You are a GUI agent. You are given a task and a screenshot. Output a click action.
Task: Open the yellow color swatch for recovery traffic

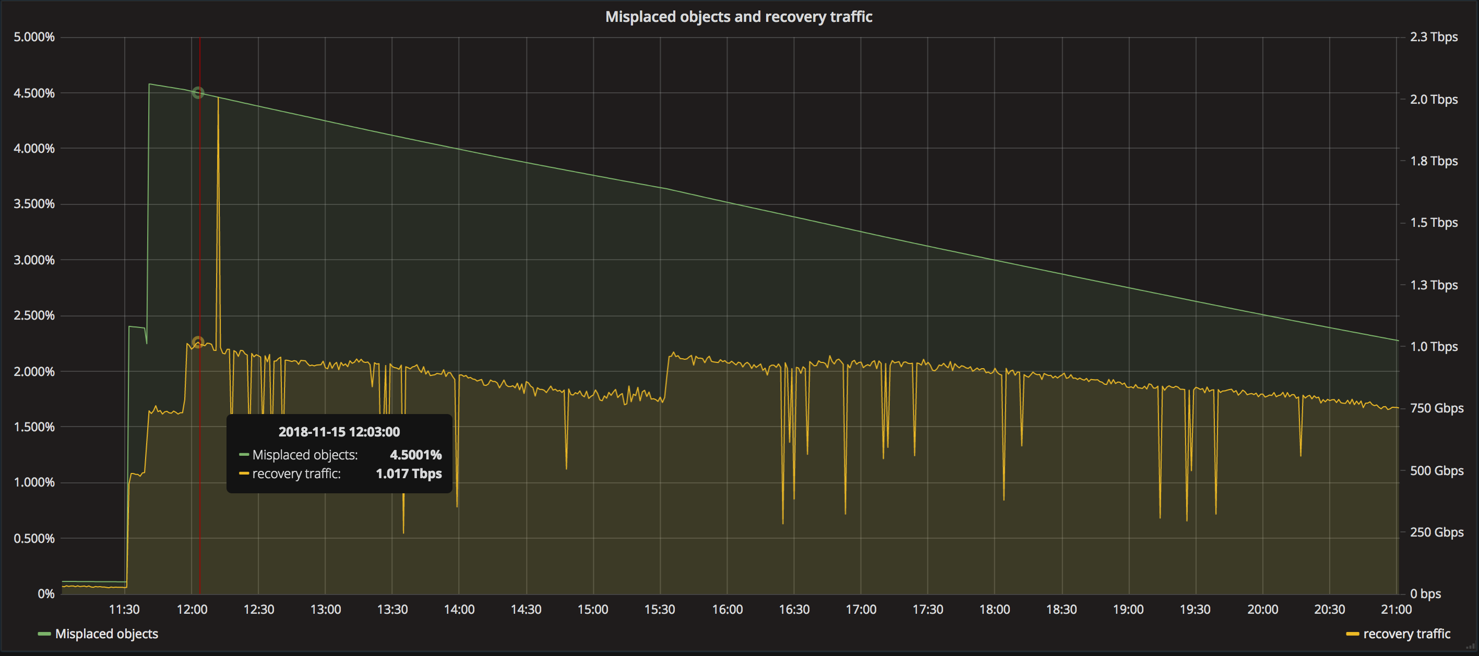coord(1352,634)
